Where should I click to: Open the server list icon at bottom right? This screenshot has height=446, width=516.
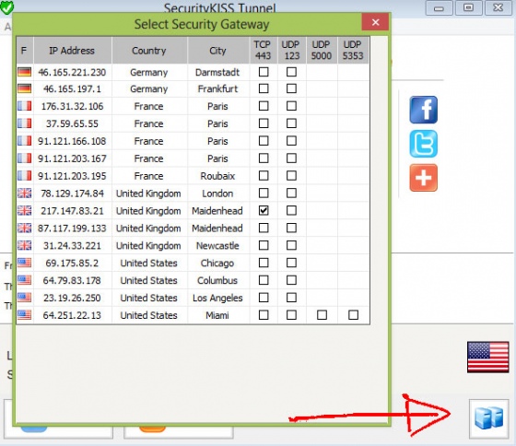click(488, 418)
